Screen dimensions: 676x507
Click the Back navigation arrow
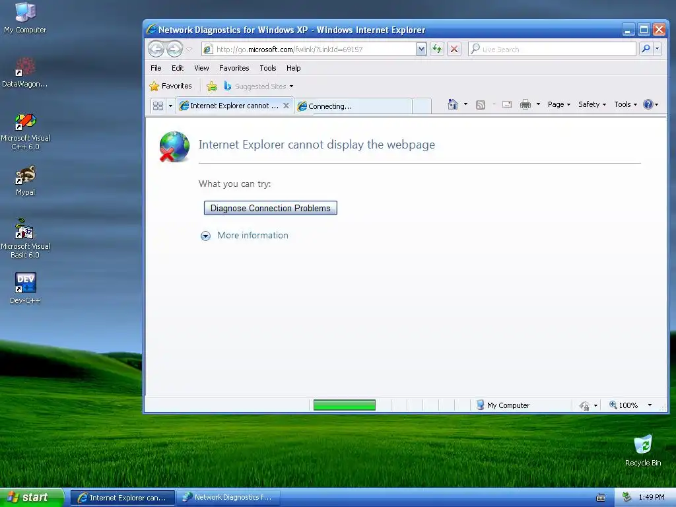coord(156,49)
